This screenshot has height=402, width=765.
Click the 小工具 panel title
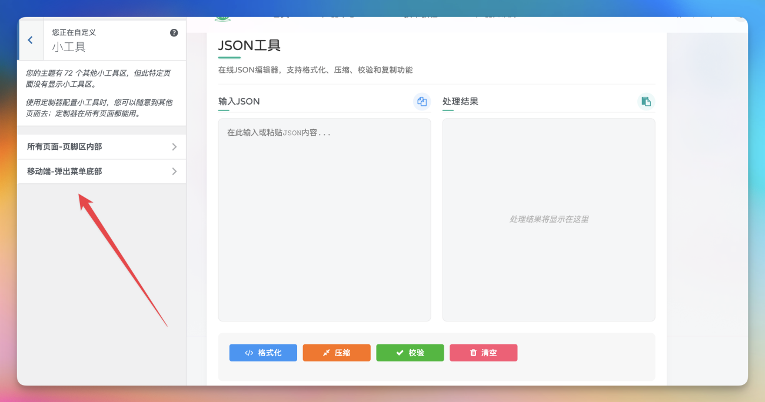[69, 47]
